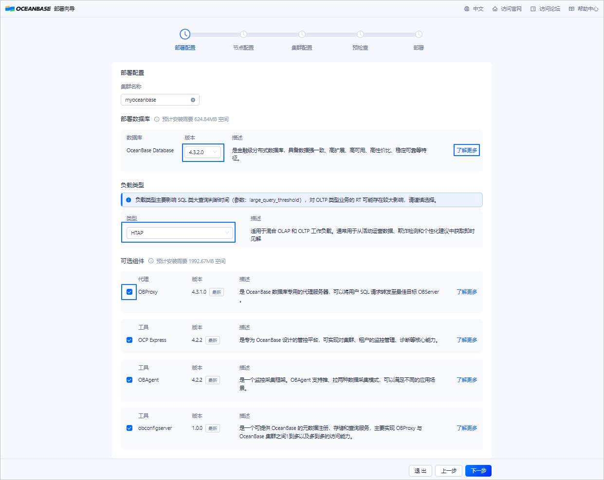Click the OceanBase Database name text
Screen dimensions: 604x480
tap(150, 150)
